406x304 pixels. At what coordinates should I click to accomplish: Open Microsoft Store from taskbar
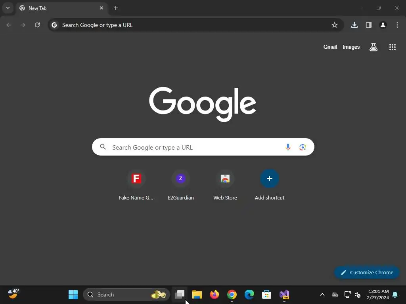pos(266,294)
